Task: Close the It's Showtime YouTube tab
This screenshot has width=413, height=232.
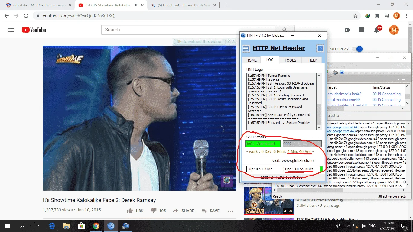Action: 143,5
